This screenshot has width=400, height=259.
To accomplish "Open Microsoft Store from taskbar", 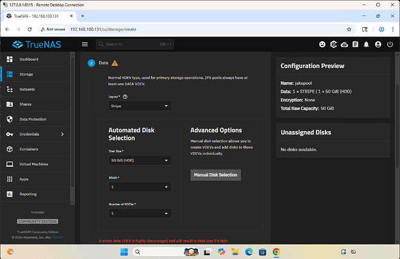I will (x=263, y=252).
